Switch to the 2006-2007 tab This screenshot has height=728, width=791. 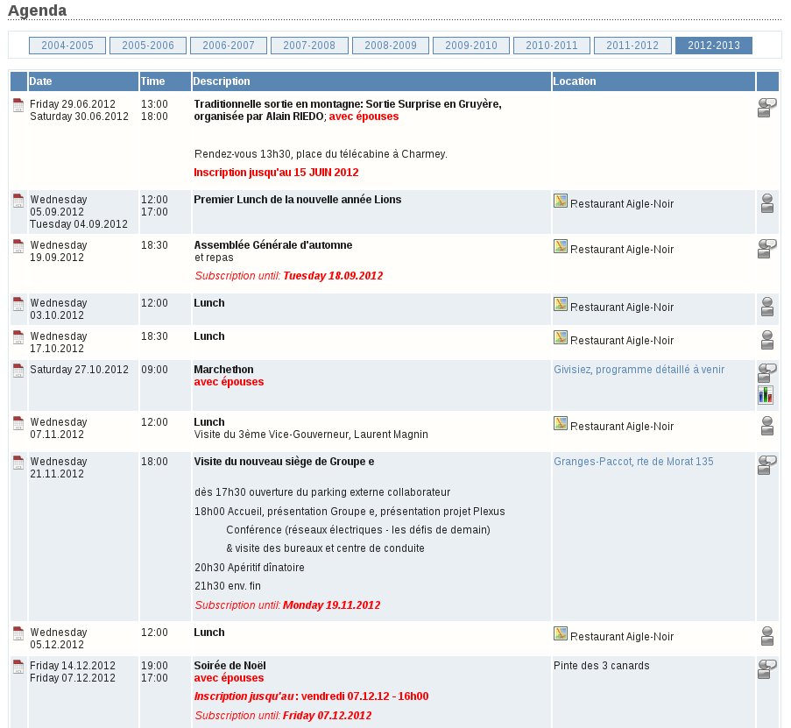(229, 46)
